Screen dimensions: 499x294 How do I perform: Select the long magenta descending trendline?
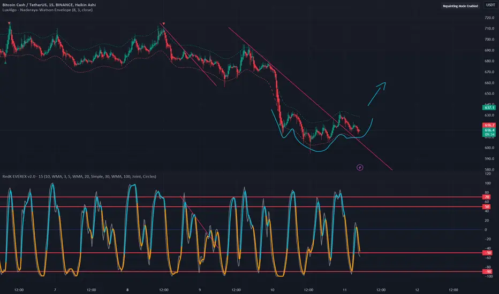click(310, 98)
